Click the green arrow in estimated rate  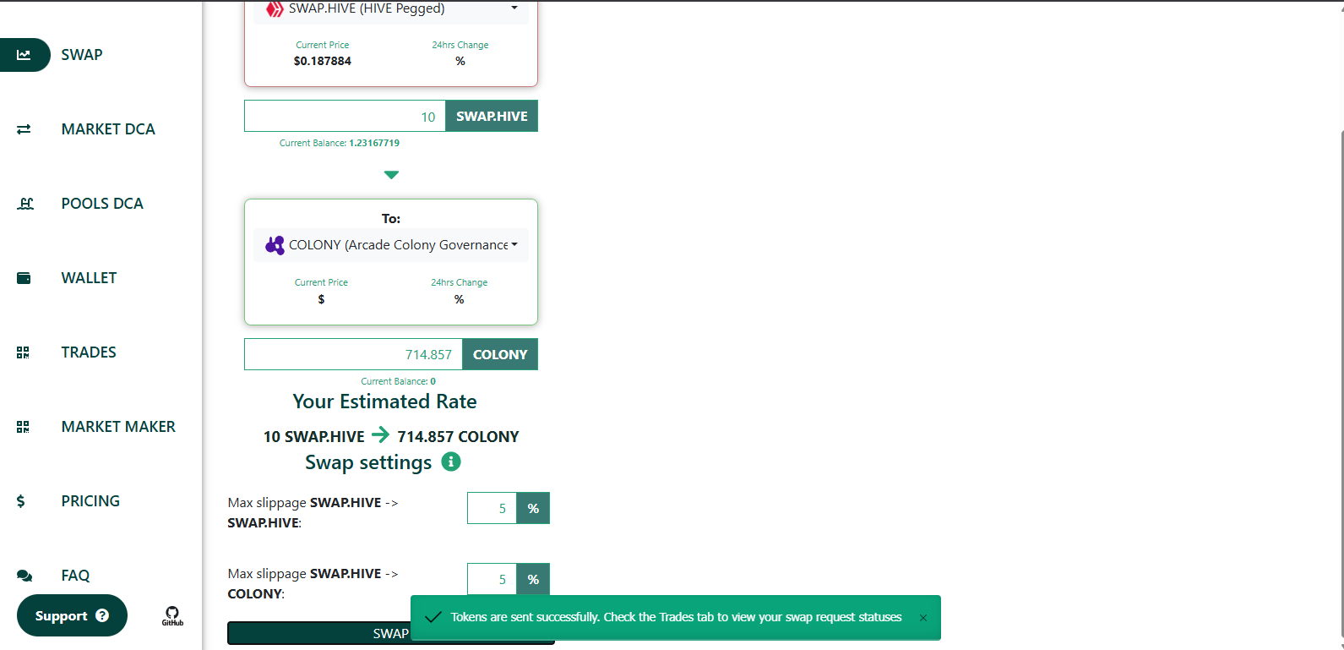381,435
